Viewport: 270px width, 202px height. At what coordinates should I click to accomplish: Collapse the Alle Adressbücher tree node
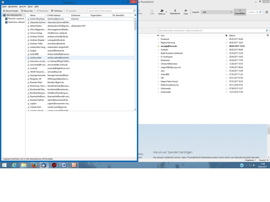[3, 15]
